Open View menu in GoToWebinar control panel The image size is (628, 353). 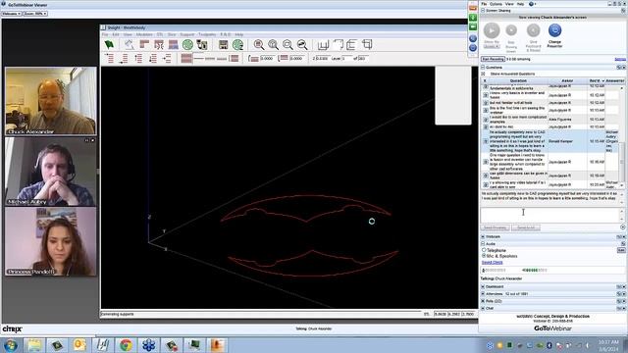[x=509, y=4]
